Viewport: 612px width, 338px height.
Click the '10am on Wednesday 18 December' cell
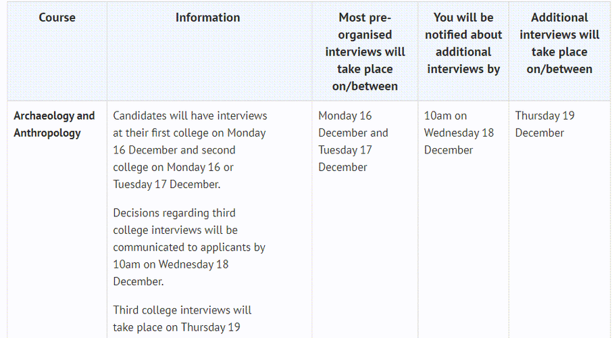click(x=459, y=132)
